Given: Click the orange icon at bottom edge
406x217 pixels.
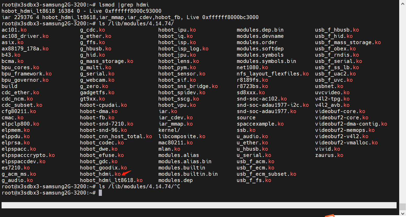Looking at the screenshot, I should click(x=330, y=215).
